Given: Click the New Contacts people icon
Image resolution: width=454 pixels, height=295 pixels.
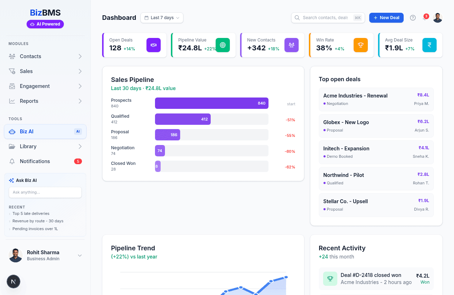Looking at the screenshot, I should coord(292,45).
